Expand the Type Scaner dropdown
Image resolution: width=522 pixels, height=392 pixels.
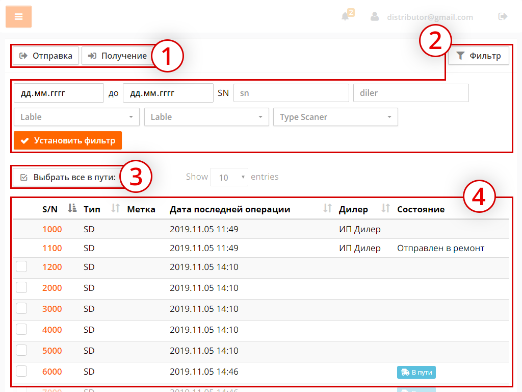[335, 117]
